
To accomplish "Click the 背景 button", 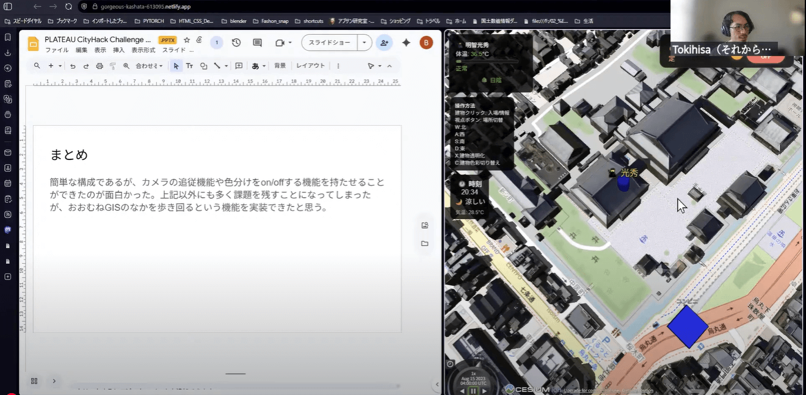I will (x=280, y=66).
